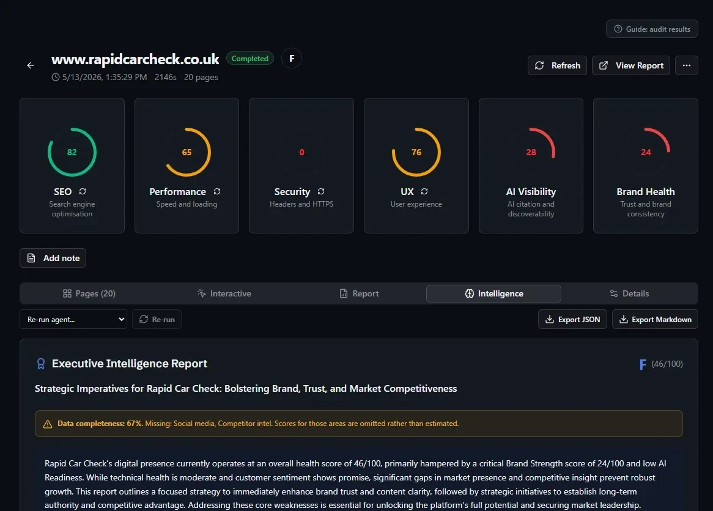Click the 'Search engine optimisation' subtitle

[72, 209]
